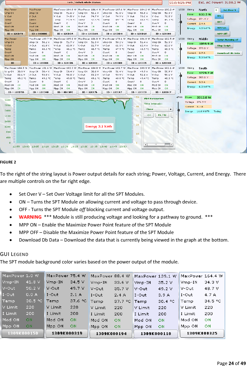
Task: Click the over voltage value input box
Action: [x=216, y=10]
